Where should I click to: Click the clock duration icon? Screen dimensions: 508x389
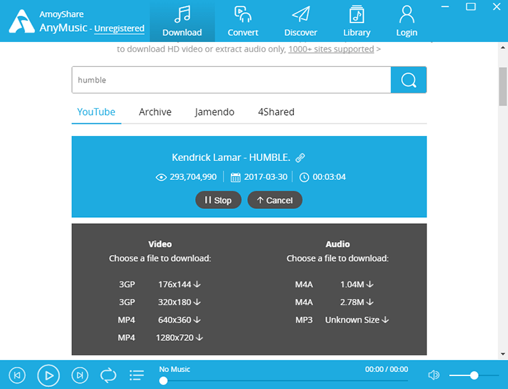[x=304, y=177]
